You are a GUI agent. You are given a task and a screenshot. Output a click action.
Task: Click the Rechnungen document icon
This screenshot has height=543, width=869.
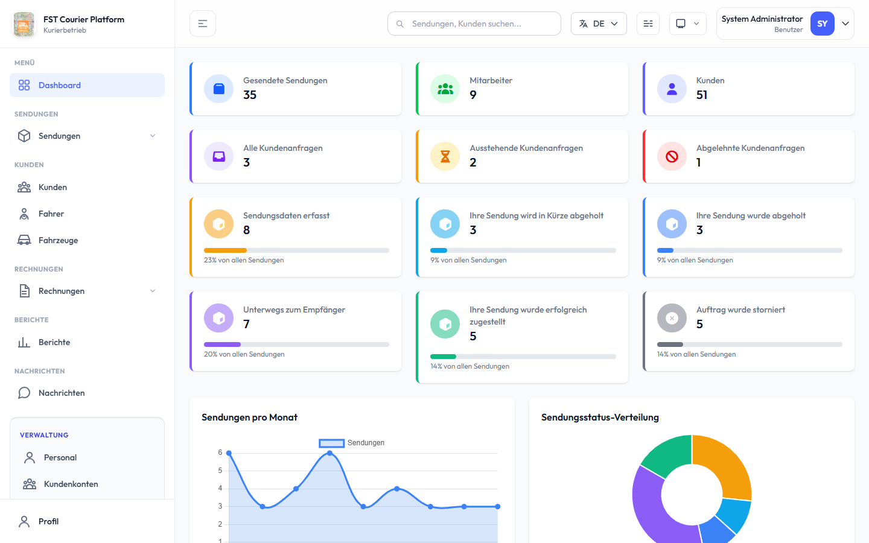pos(24,291)
